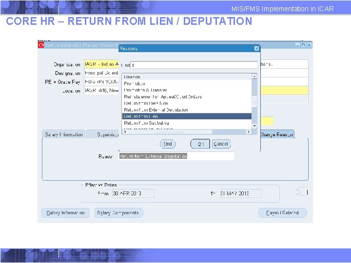Maximize the Service Details window

303,45
